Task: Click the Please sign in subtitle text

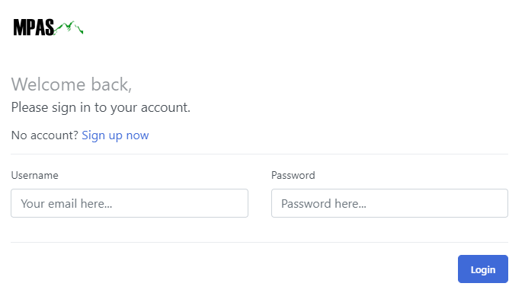Action: [x=101, y=107]
